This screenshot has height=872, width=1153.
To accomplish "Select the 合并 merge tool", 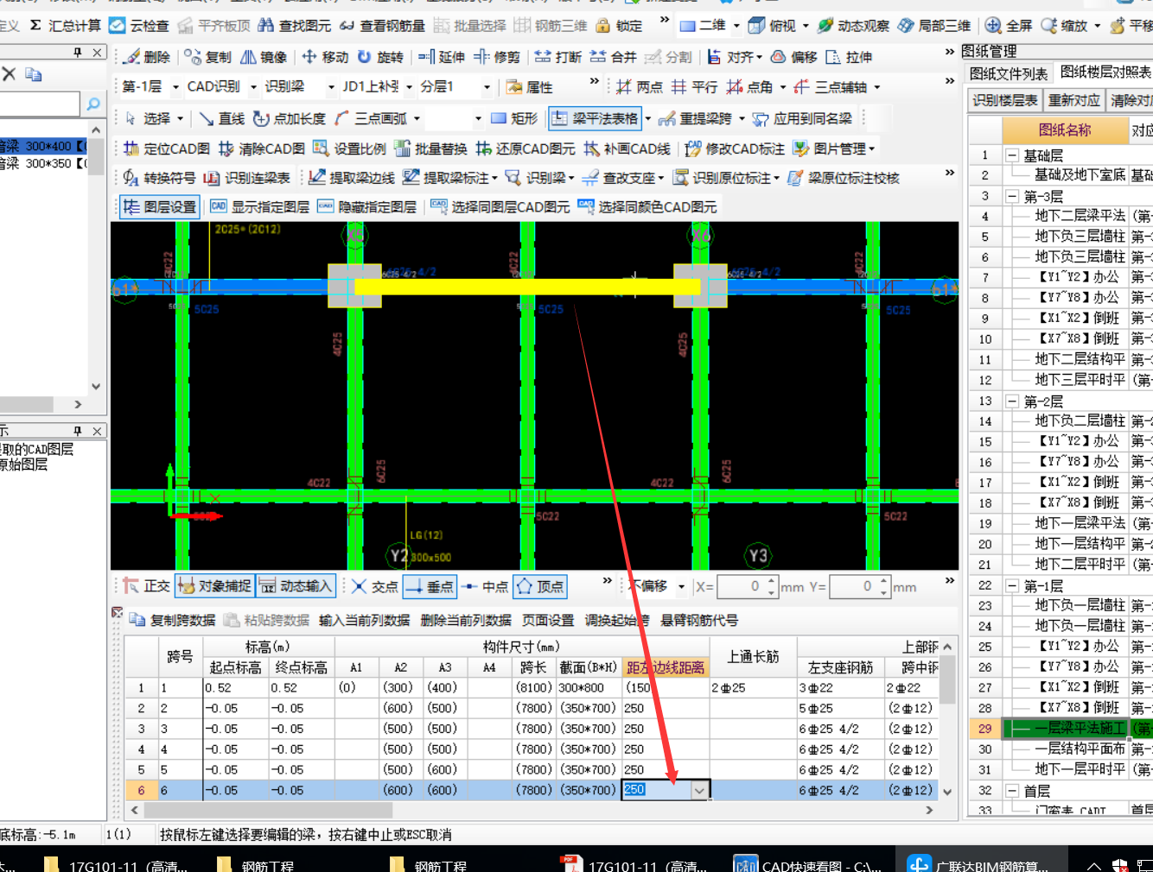I will tap(614, 57).
